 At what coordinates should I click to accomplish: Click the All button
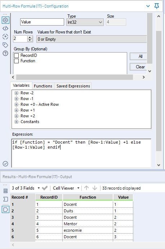point(138,56)
